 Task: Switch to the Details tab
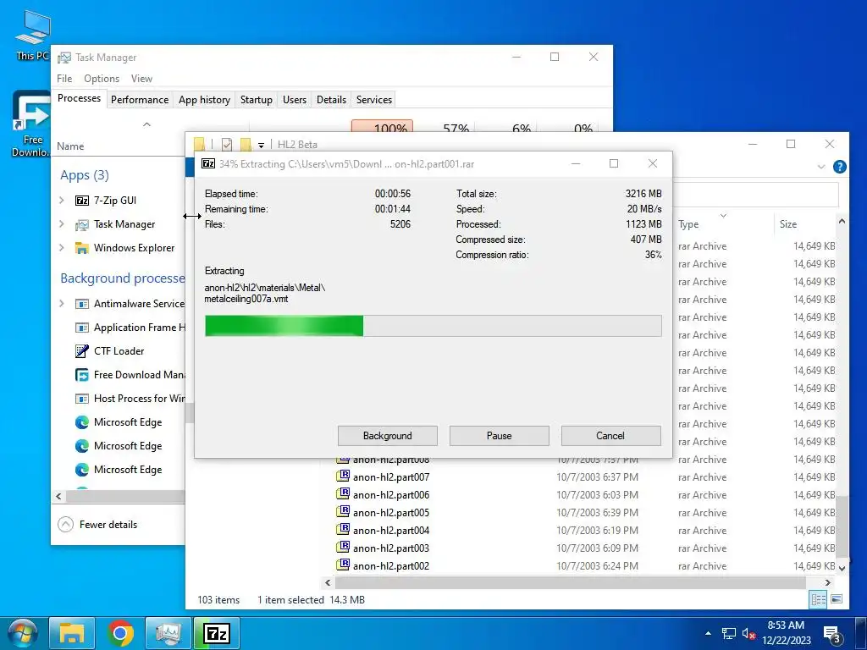pos(331,100)
